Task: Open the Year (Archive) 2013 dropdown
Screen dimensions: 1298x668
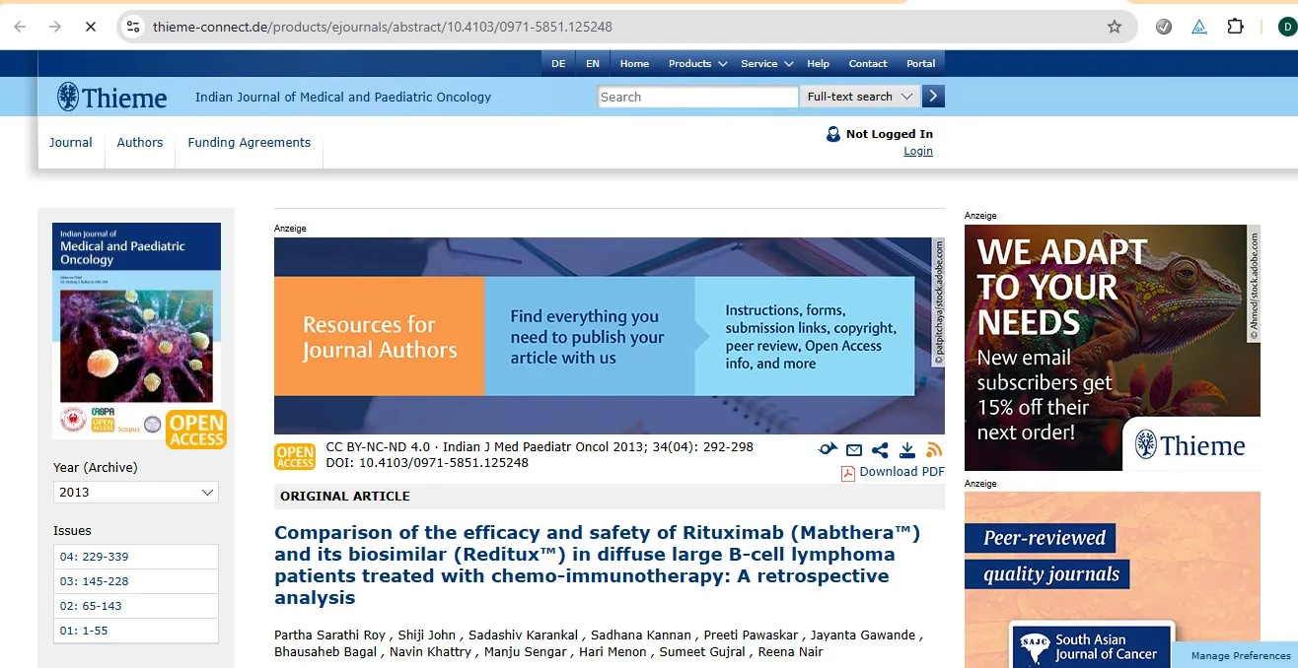Action: [136, 492]
